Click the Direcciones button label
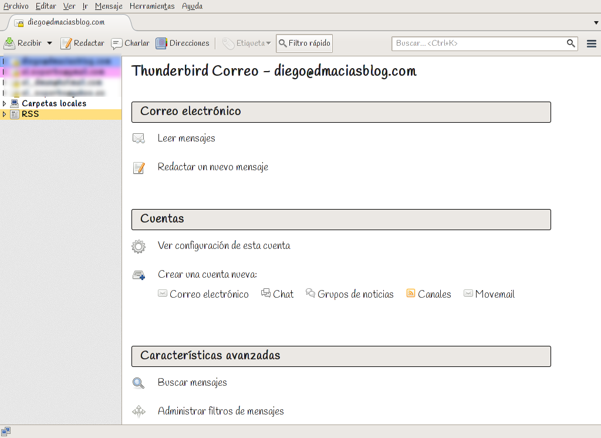 (190, 43)
